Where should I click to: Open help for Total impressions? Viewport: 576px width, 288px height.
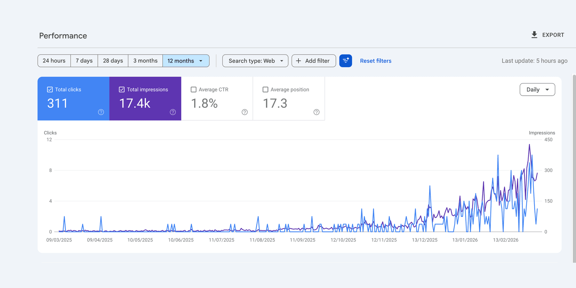pyautogui.click(x=173, y=112)
